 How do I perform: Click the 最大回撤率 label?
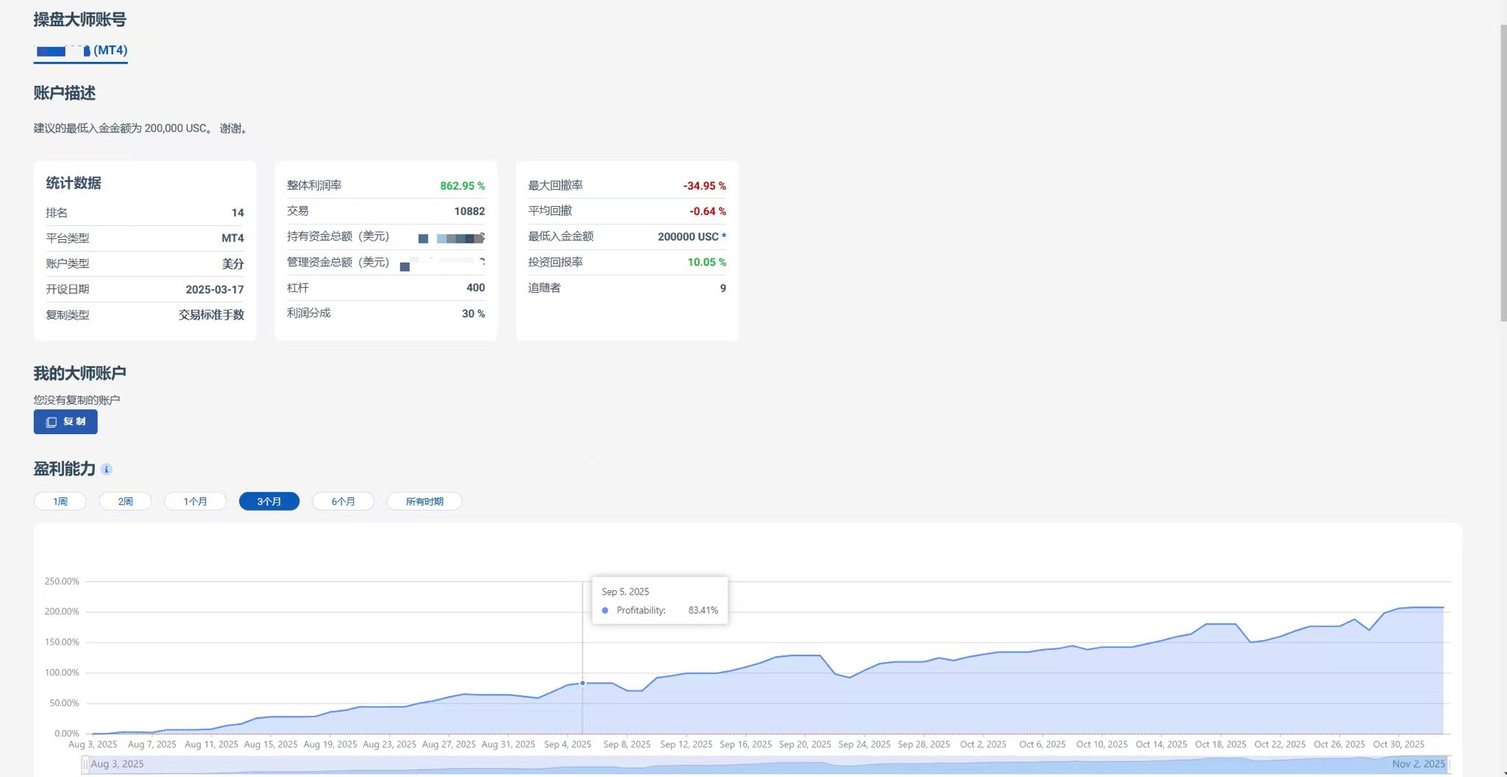tap(556, 186)
